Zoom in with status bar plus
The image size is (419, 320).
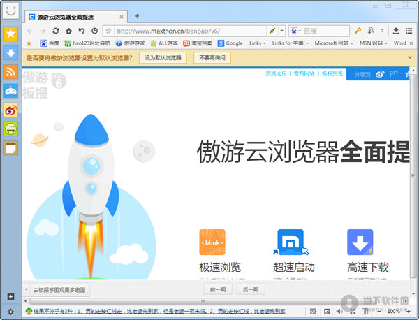click(x=409, y=311)
